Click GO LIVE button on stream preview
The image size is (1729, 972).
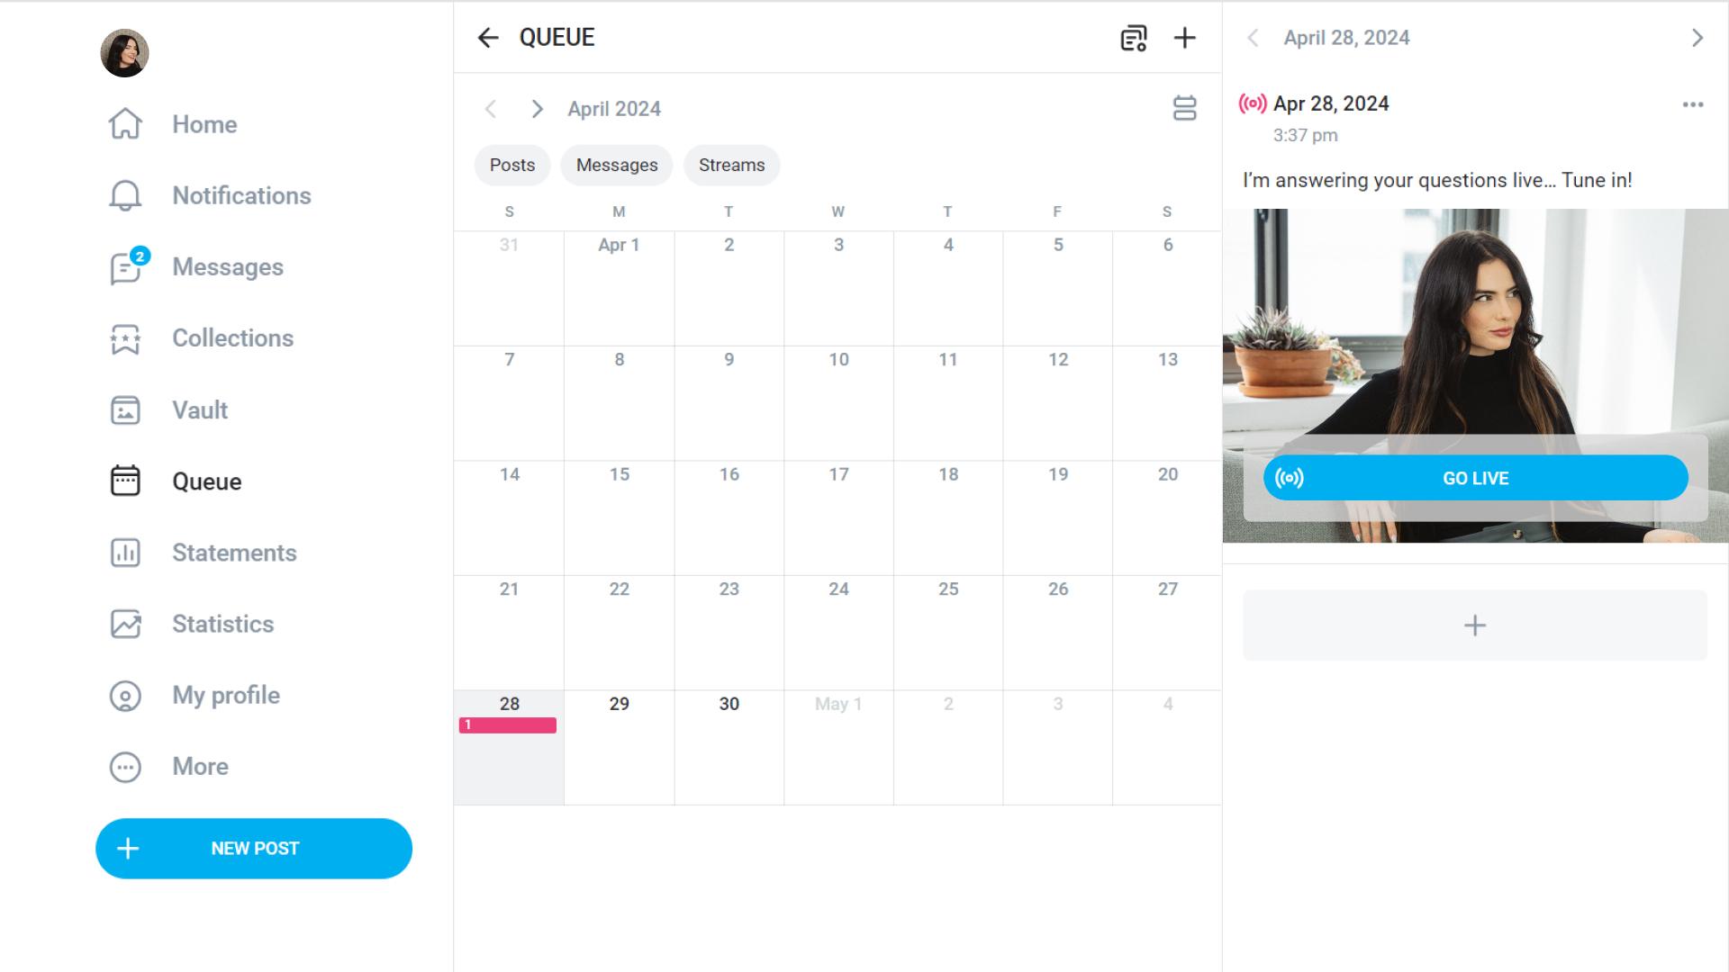click(1476, 477)
